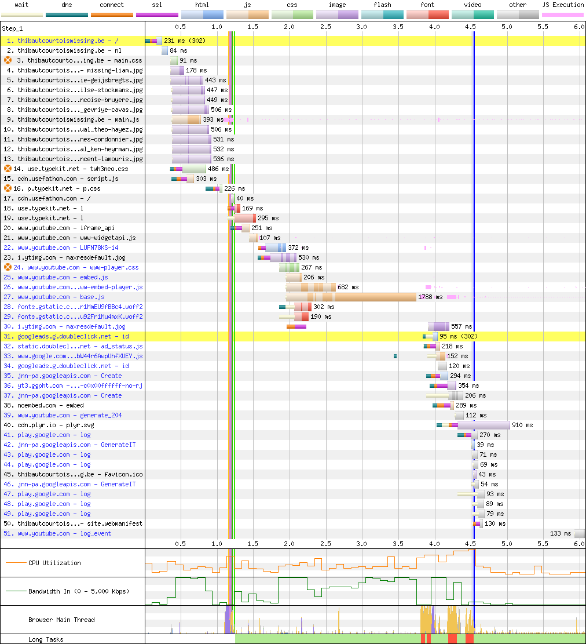Click the blocking icon beside p.css row 16

pyautogui.click(x=8, y=188)
